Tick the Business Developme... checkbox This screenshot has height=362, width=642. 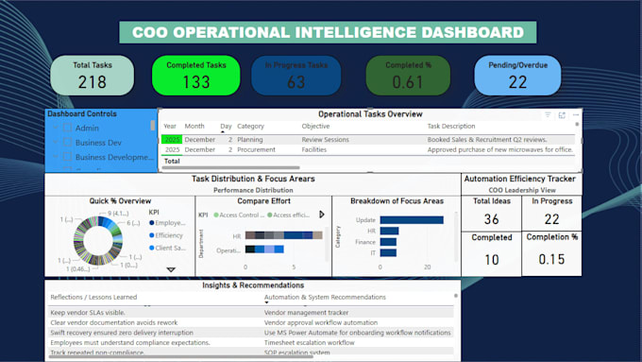tap(68, 157)
